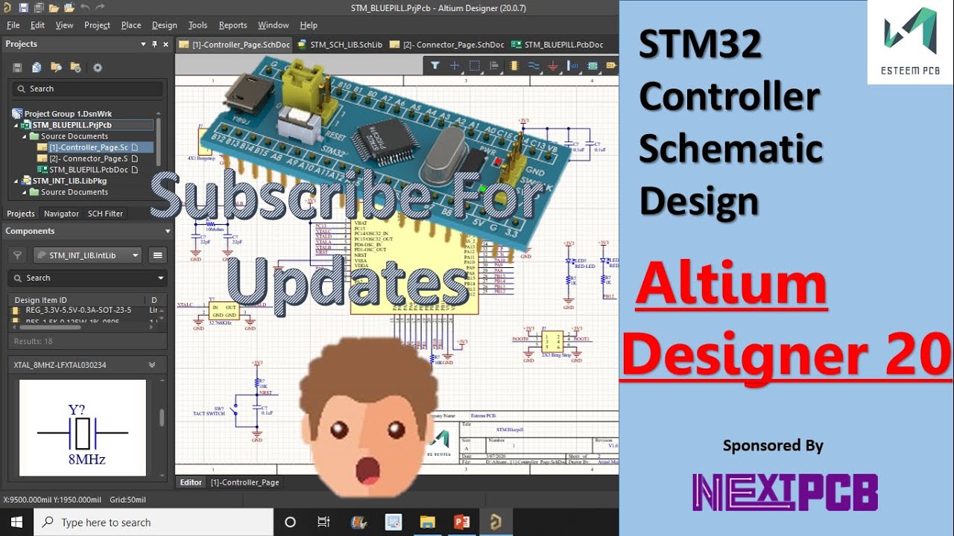Expand the XTAL_8MHZ-LFXTAL030234 details chevron
Screen dimensions: 954x536
pos(152,365)
